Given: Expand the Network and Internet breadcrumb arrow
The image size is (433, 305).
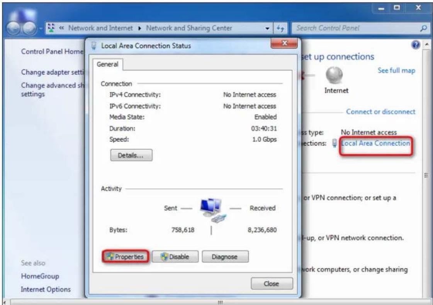Looking at the screenshot, I should 140,28.
